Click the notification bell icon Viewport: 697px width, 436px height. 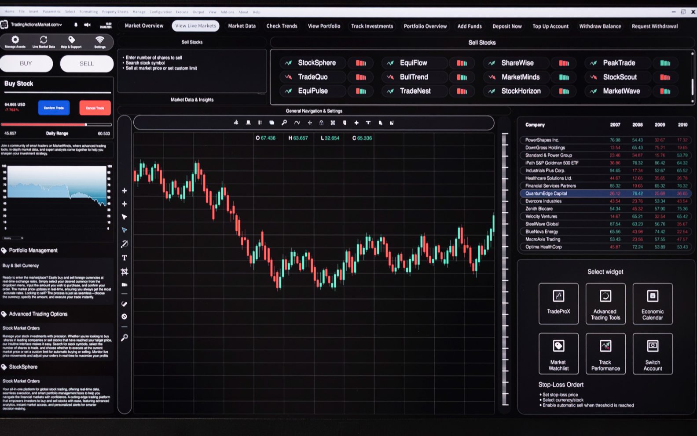(76, 25)
